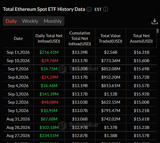
Task: Switch to the Daily tab
Action: pyautogui.click(x=11, y=21)
